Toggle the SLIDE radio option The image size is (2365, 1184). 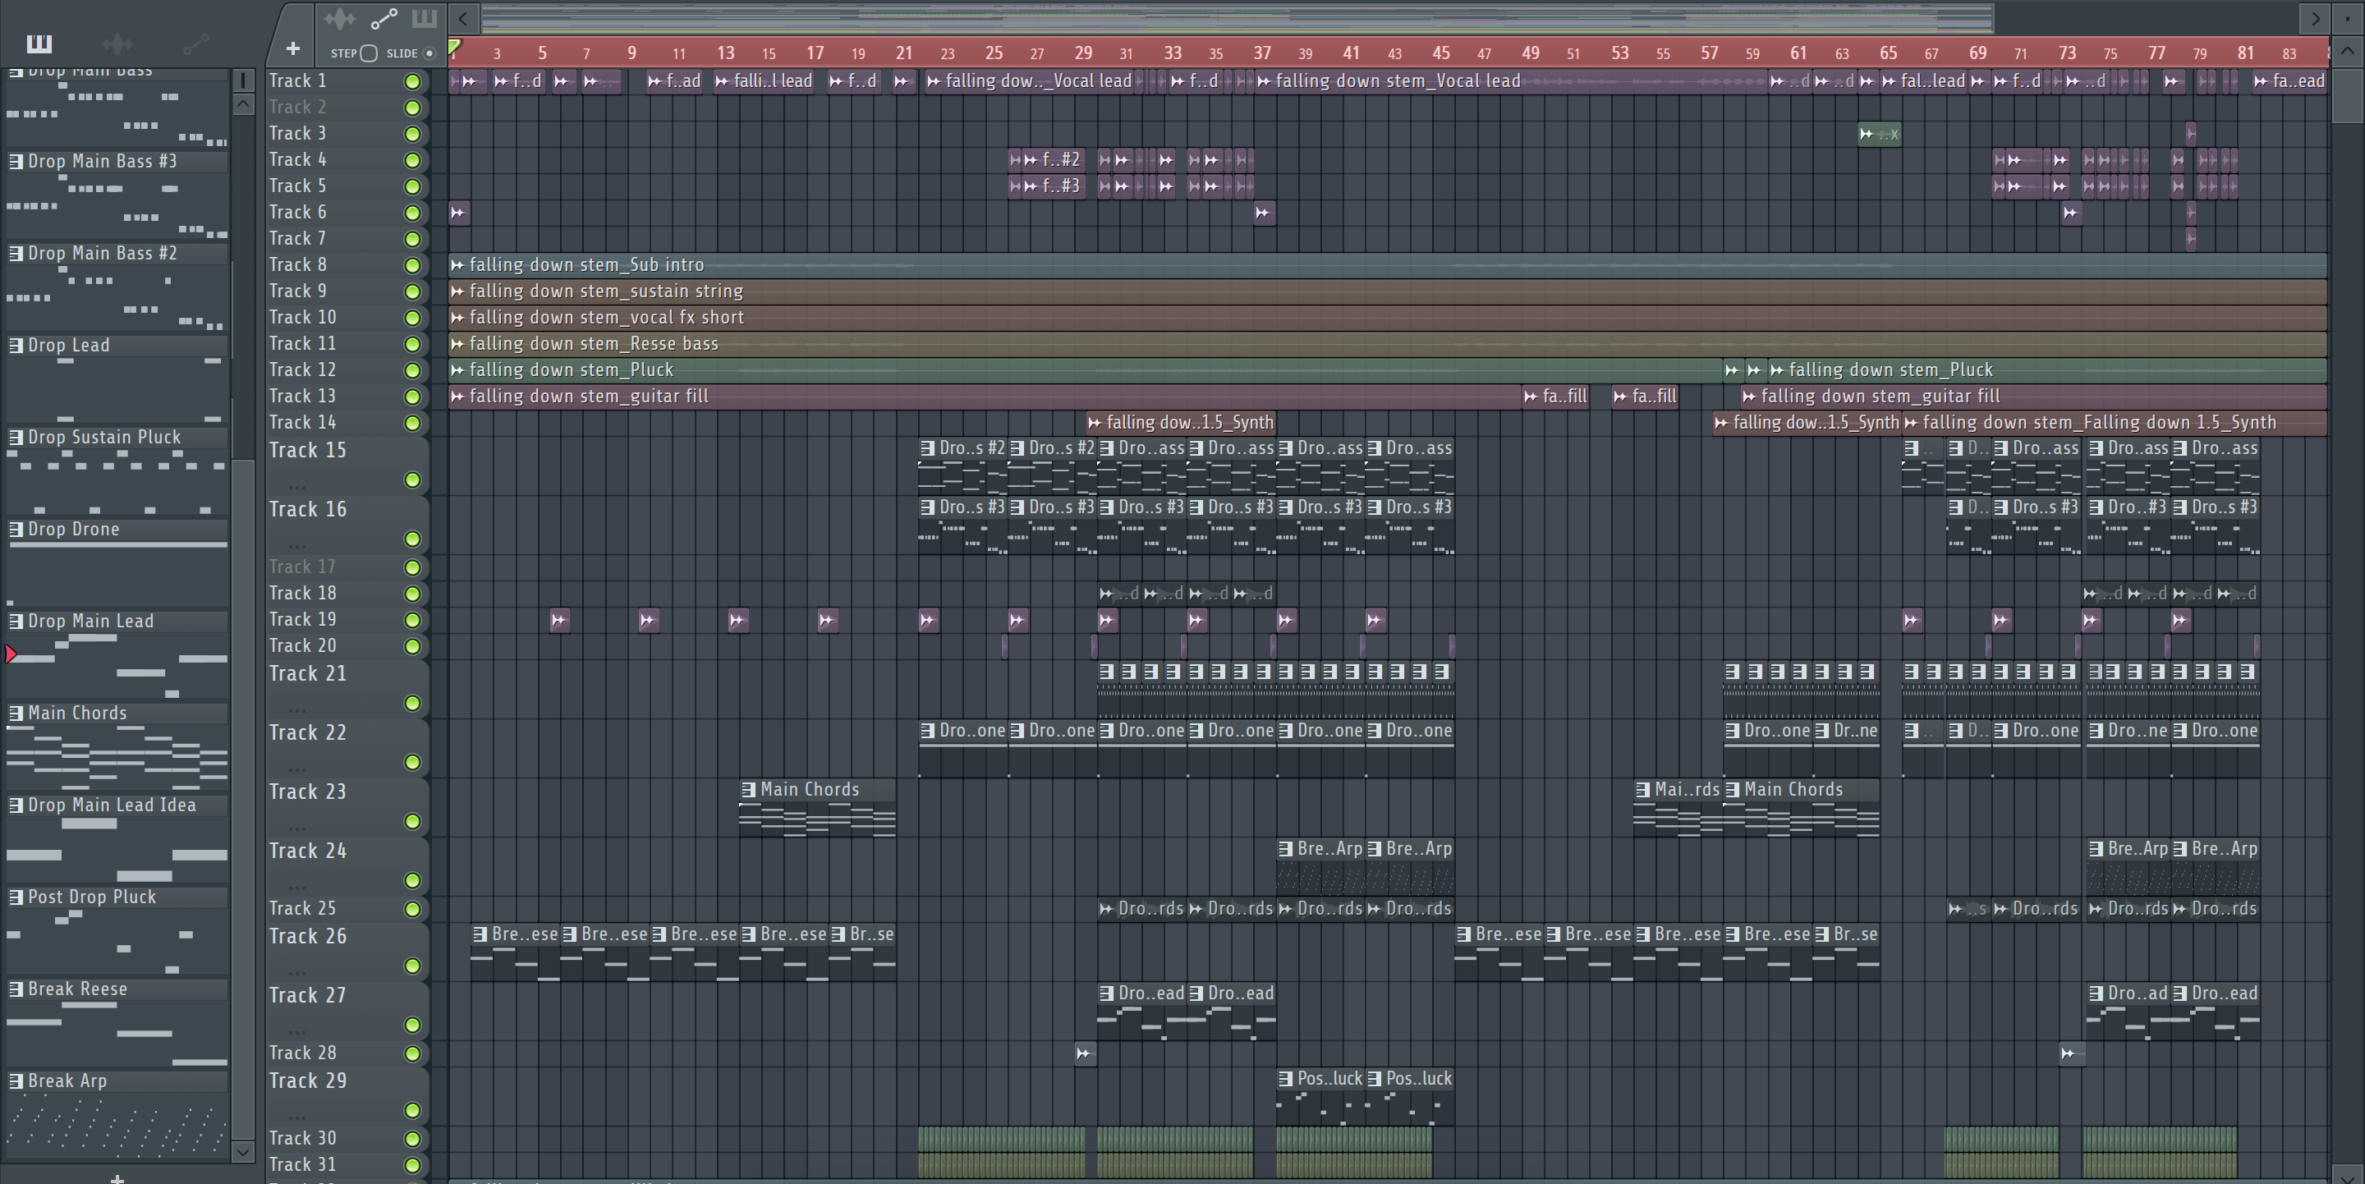[429, 53]
